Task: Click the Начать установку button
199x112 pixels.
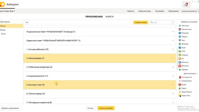Action: pos(106,108)
